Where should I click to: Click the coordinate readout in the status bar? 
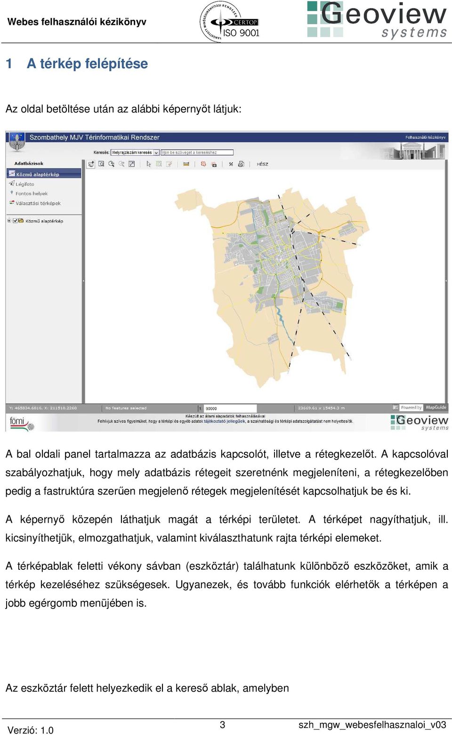click(43, 408)
